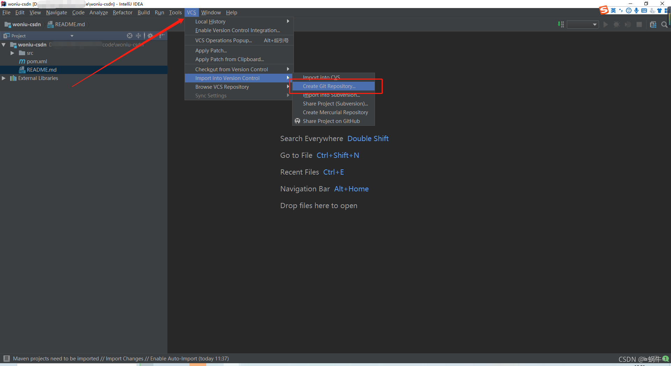Click the Search Everywhere magnifier icon
Screen dimensions: 671x366
pyautogui.click(x=664, y=24)
